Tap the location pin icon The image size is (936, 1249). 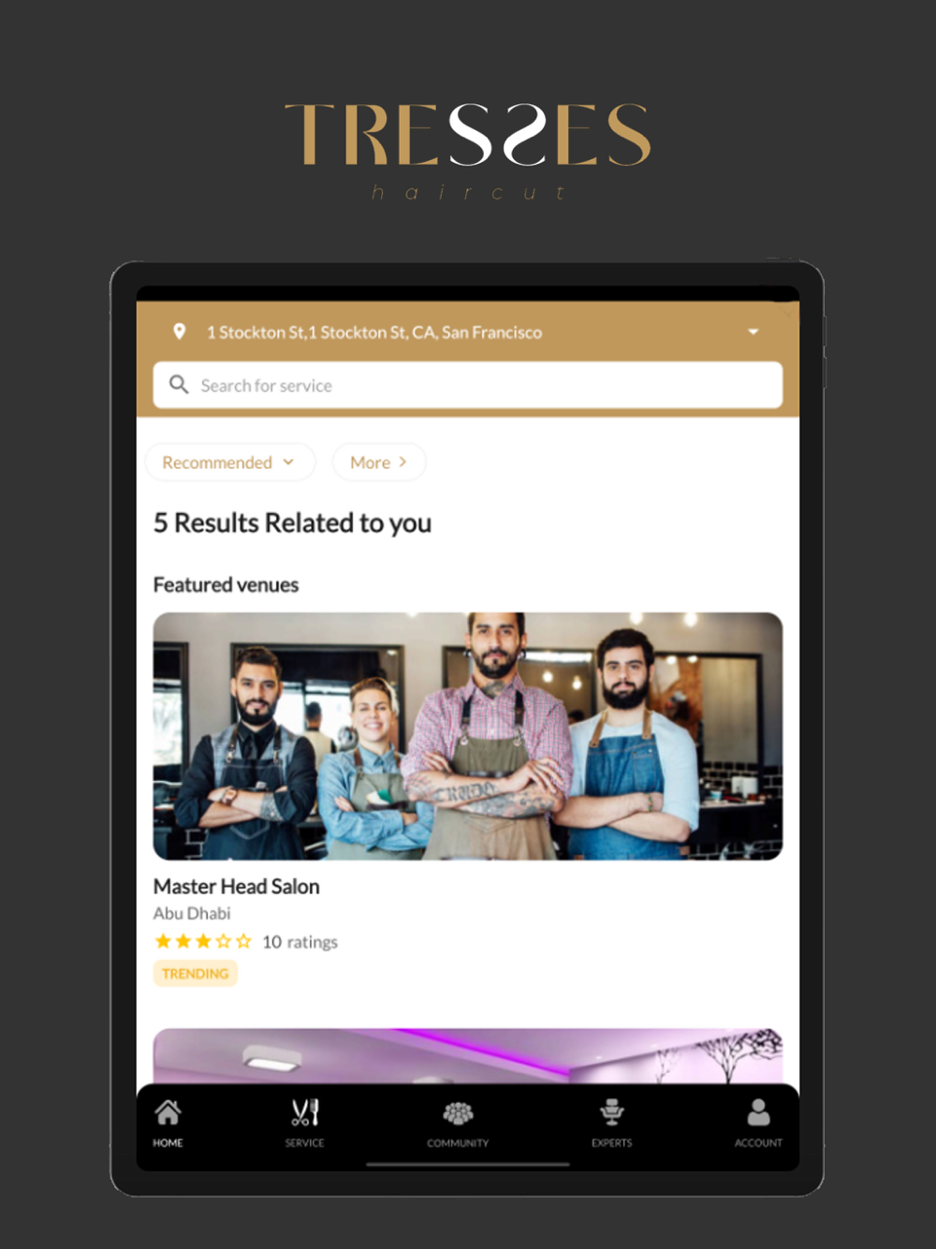tap(180, 331)
